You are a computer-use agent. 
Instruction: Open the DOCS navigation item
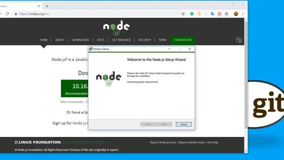pos(101,40)
